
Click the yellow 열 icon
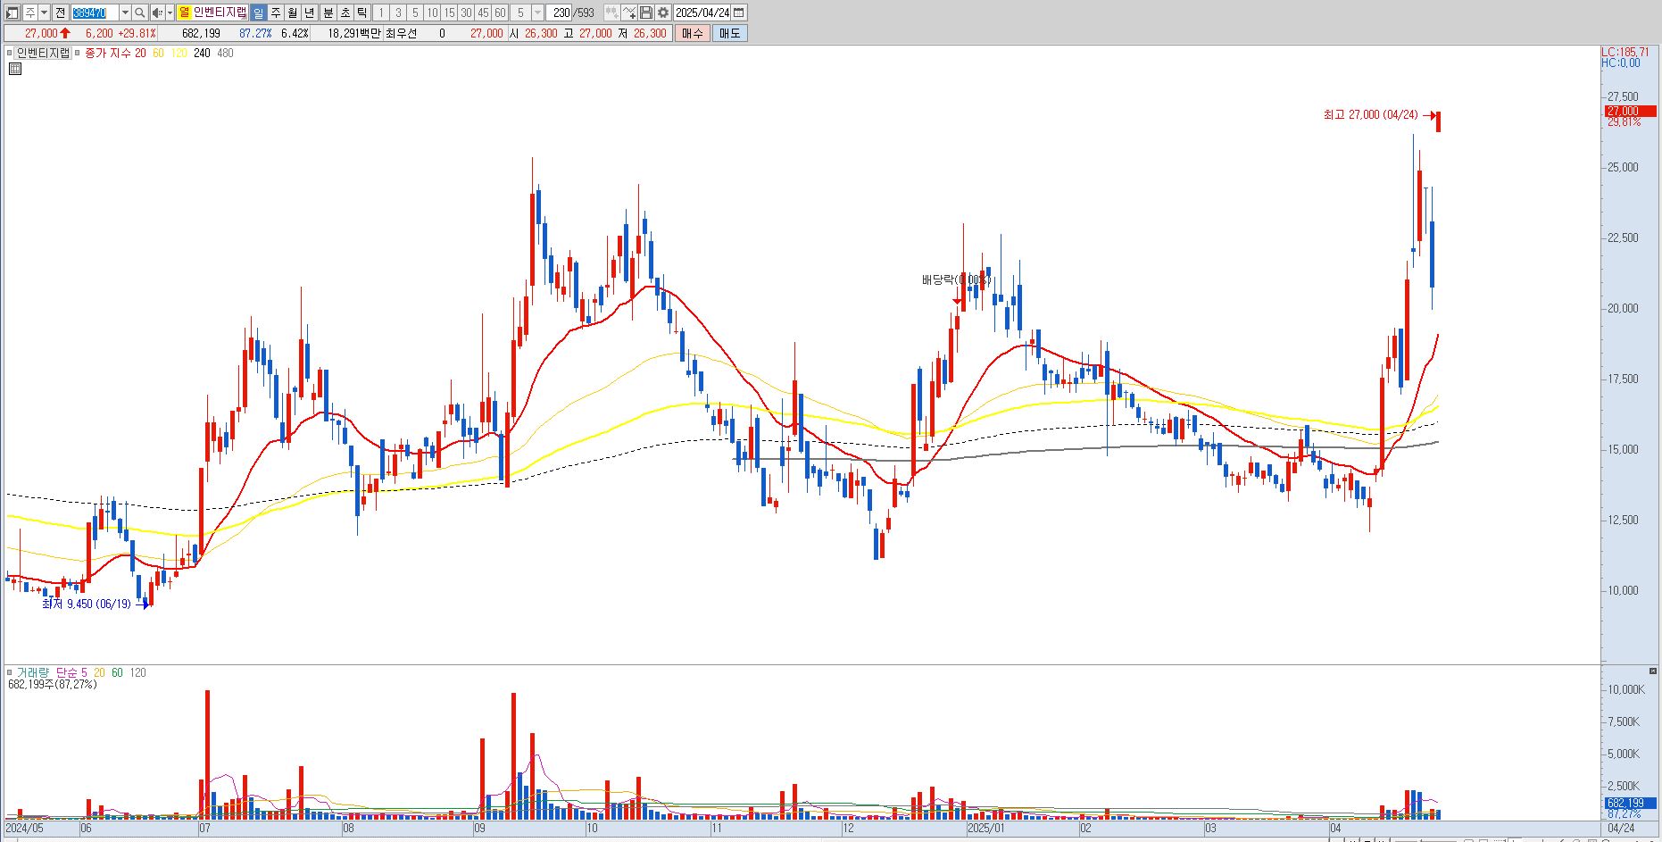(x=184, y=13)
